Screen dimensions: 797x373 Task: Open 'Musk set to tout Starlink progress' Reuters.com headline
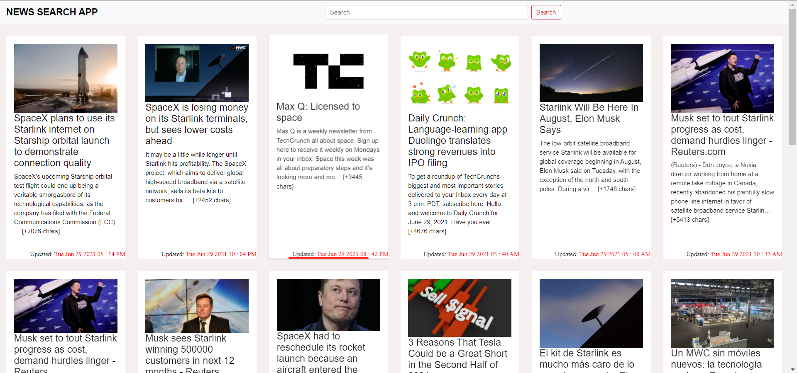click(722, 135)
